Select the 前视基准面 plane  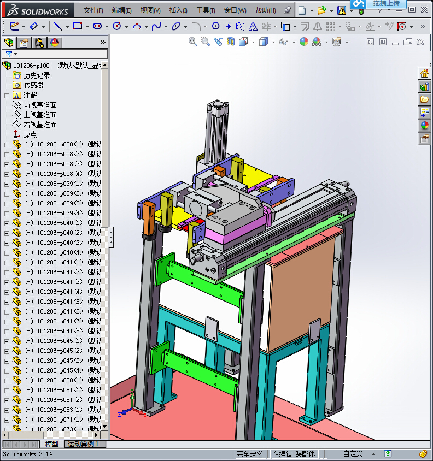click(40, 105)
